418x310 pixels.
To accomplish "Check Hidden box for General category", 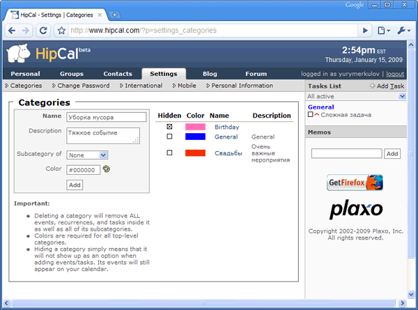I will pyautogui.click(x=169, y=137).
